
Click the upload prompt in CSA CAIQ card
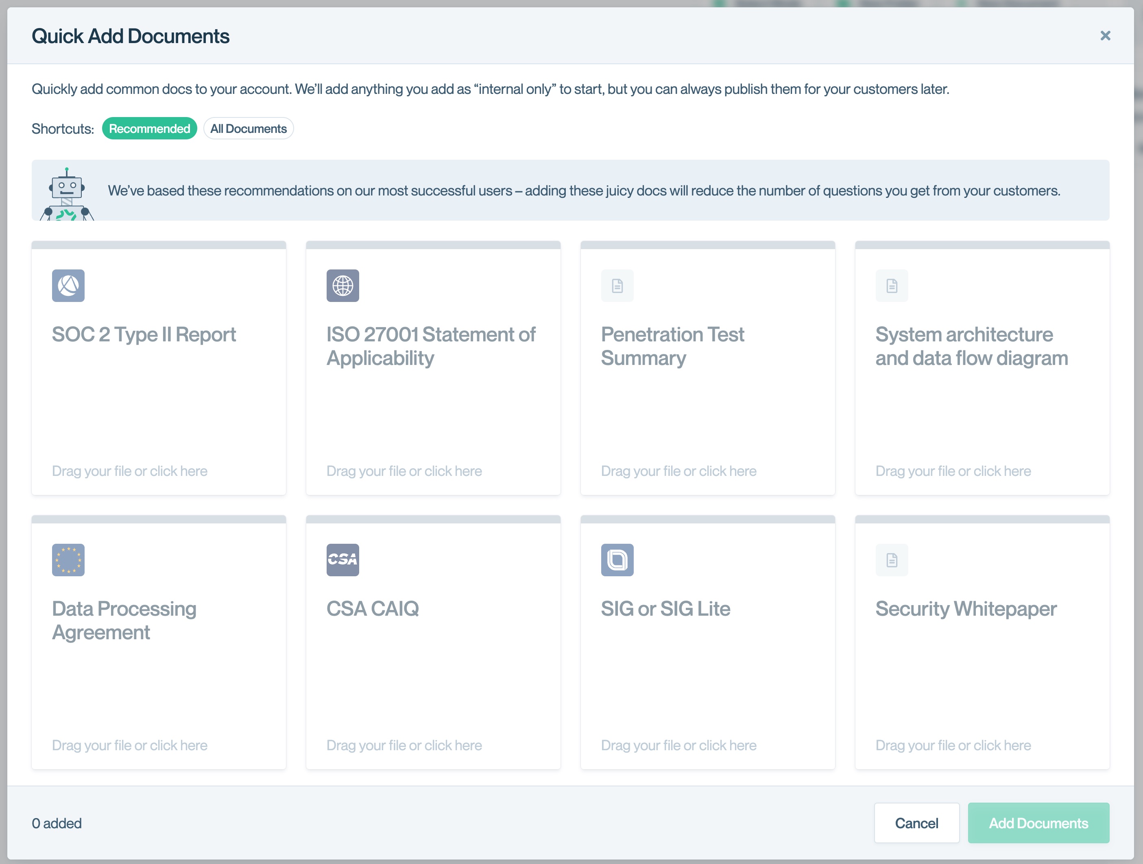pos(404,745)
